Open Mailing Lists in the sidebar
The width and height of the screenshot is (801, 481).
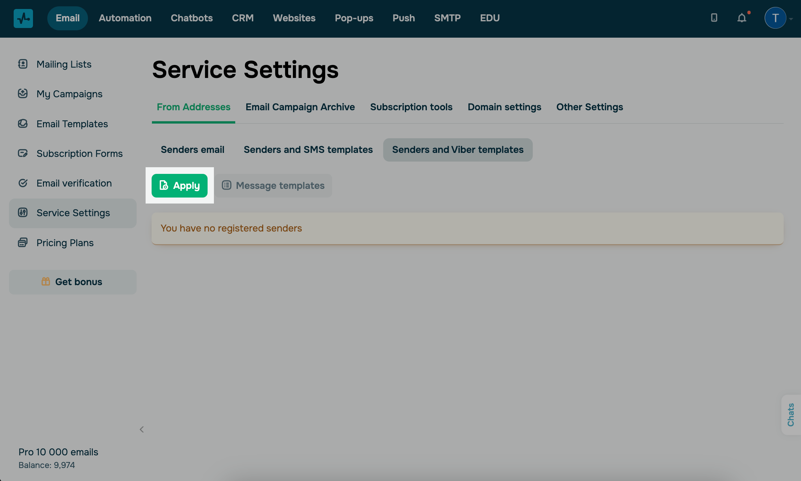coord(64,64)
